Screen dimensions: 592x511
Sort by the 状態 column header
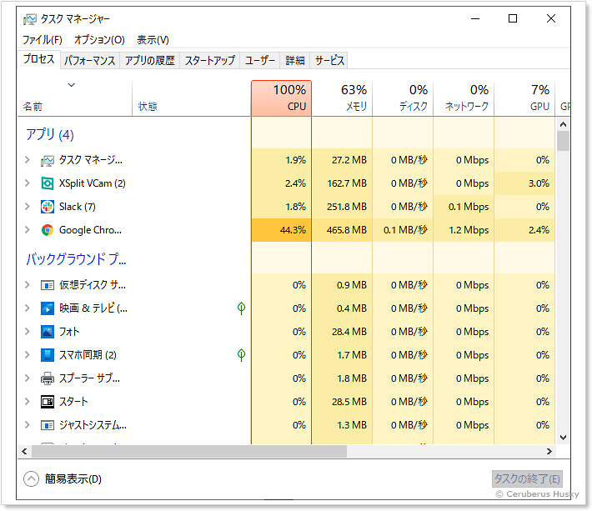tap(192, 98)
